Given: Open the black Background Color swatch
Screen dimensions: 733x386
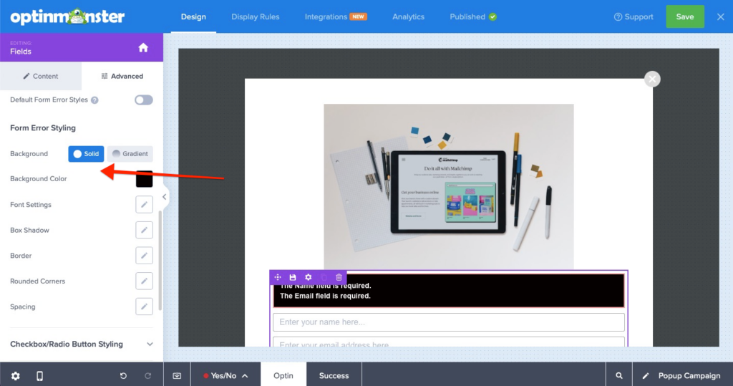Looking at the screenshot, I should click(x=144, y=179).
